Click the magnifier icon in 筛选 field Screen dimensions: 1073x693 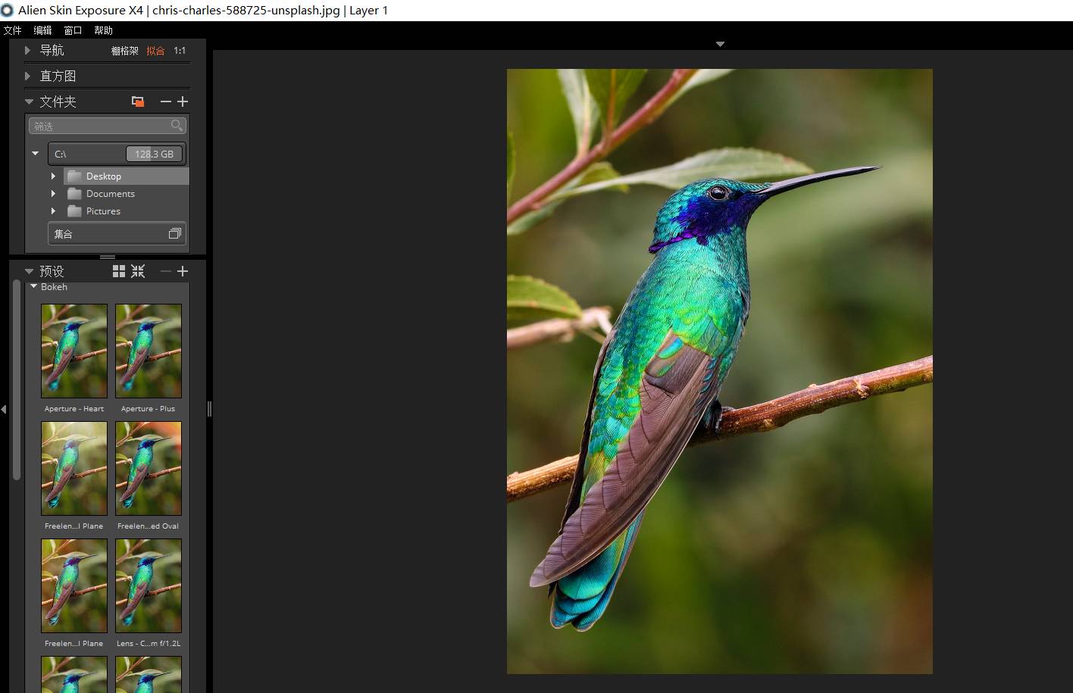coord(177,126)
